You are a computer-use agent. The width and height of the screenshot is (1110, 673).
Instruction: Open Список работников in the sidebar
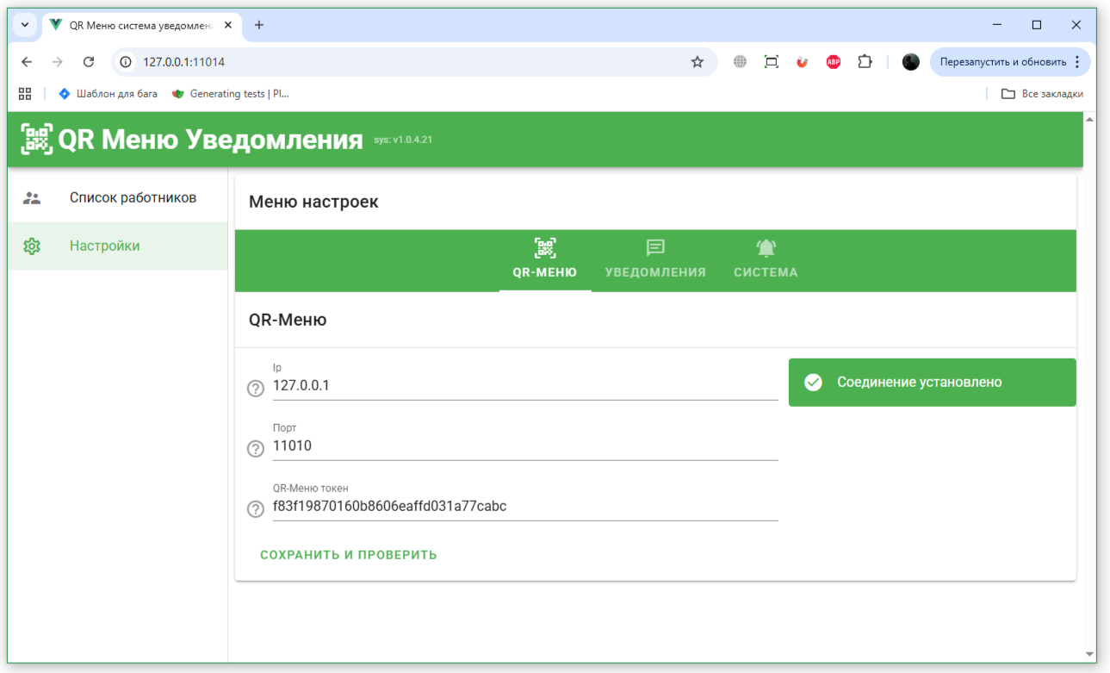(133, 198)
